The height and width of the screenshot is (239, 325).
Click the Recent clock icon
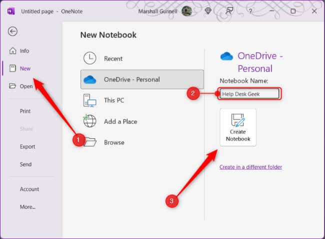point(89,58)
